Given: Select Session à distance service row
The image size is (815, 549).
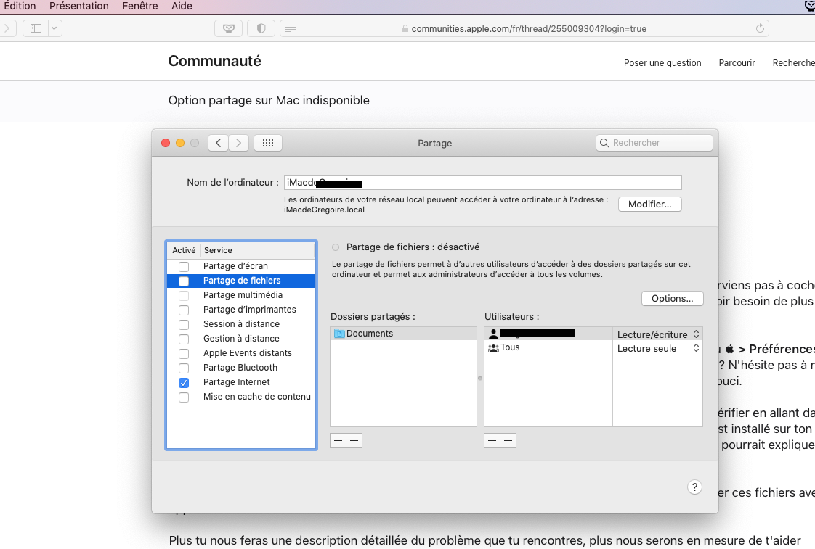Looking at the screenshot, I should pos(241,324).
